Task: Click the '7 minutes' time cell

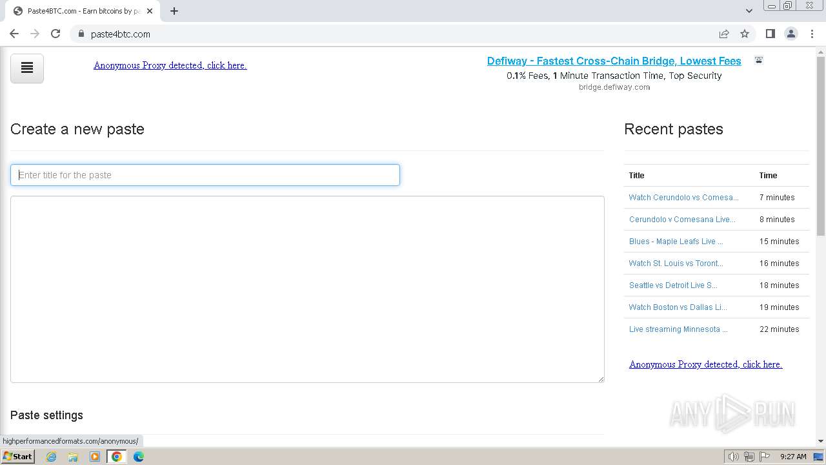Action: click(x=777, y=198)
